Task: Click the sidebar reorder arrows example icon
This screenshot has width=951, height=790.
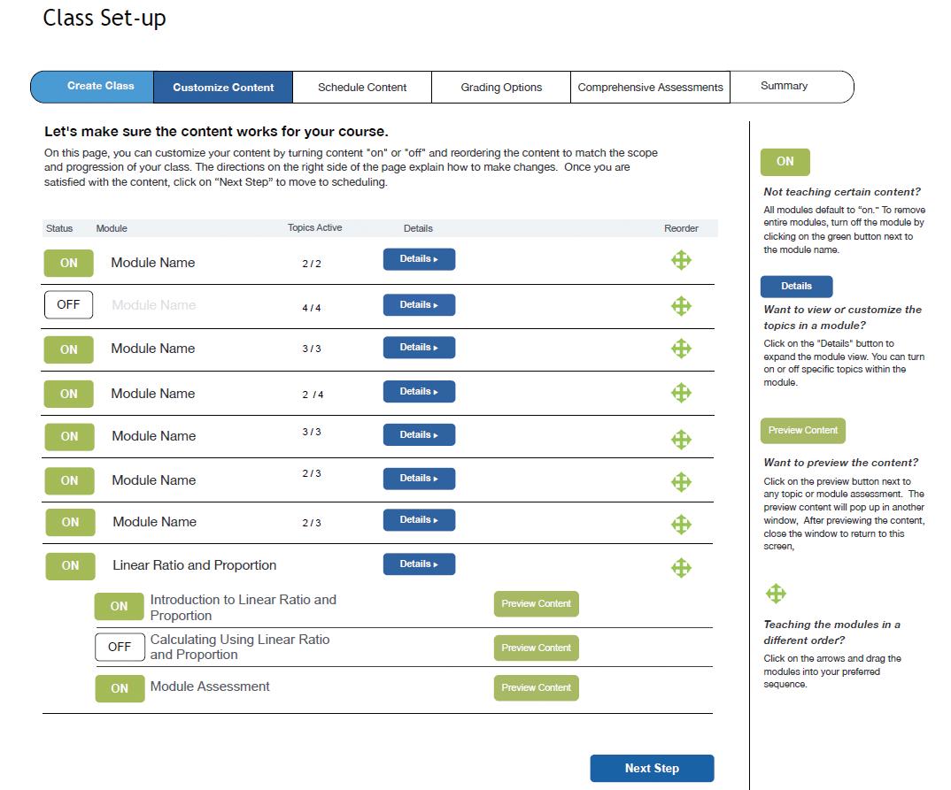Action: pyautogui.click(x=776, y=593)
